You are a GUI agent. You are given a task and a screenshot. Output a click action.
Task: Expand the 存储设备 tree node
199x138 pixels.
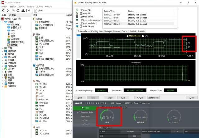point(2,63)
